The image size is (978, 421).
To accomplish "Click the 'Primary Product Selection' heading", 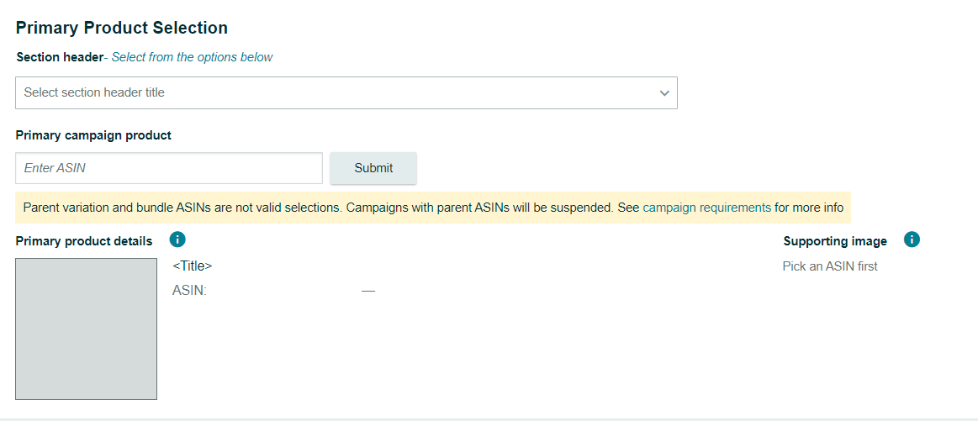I will click(x=122, y=28).
